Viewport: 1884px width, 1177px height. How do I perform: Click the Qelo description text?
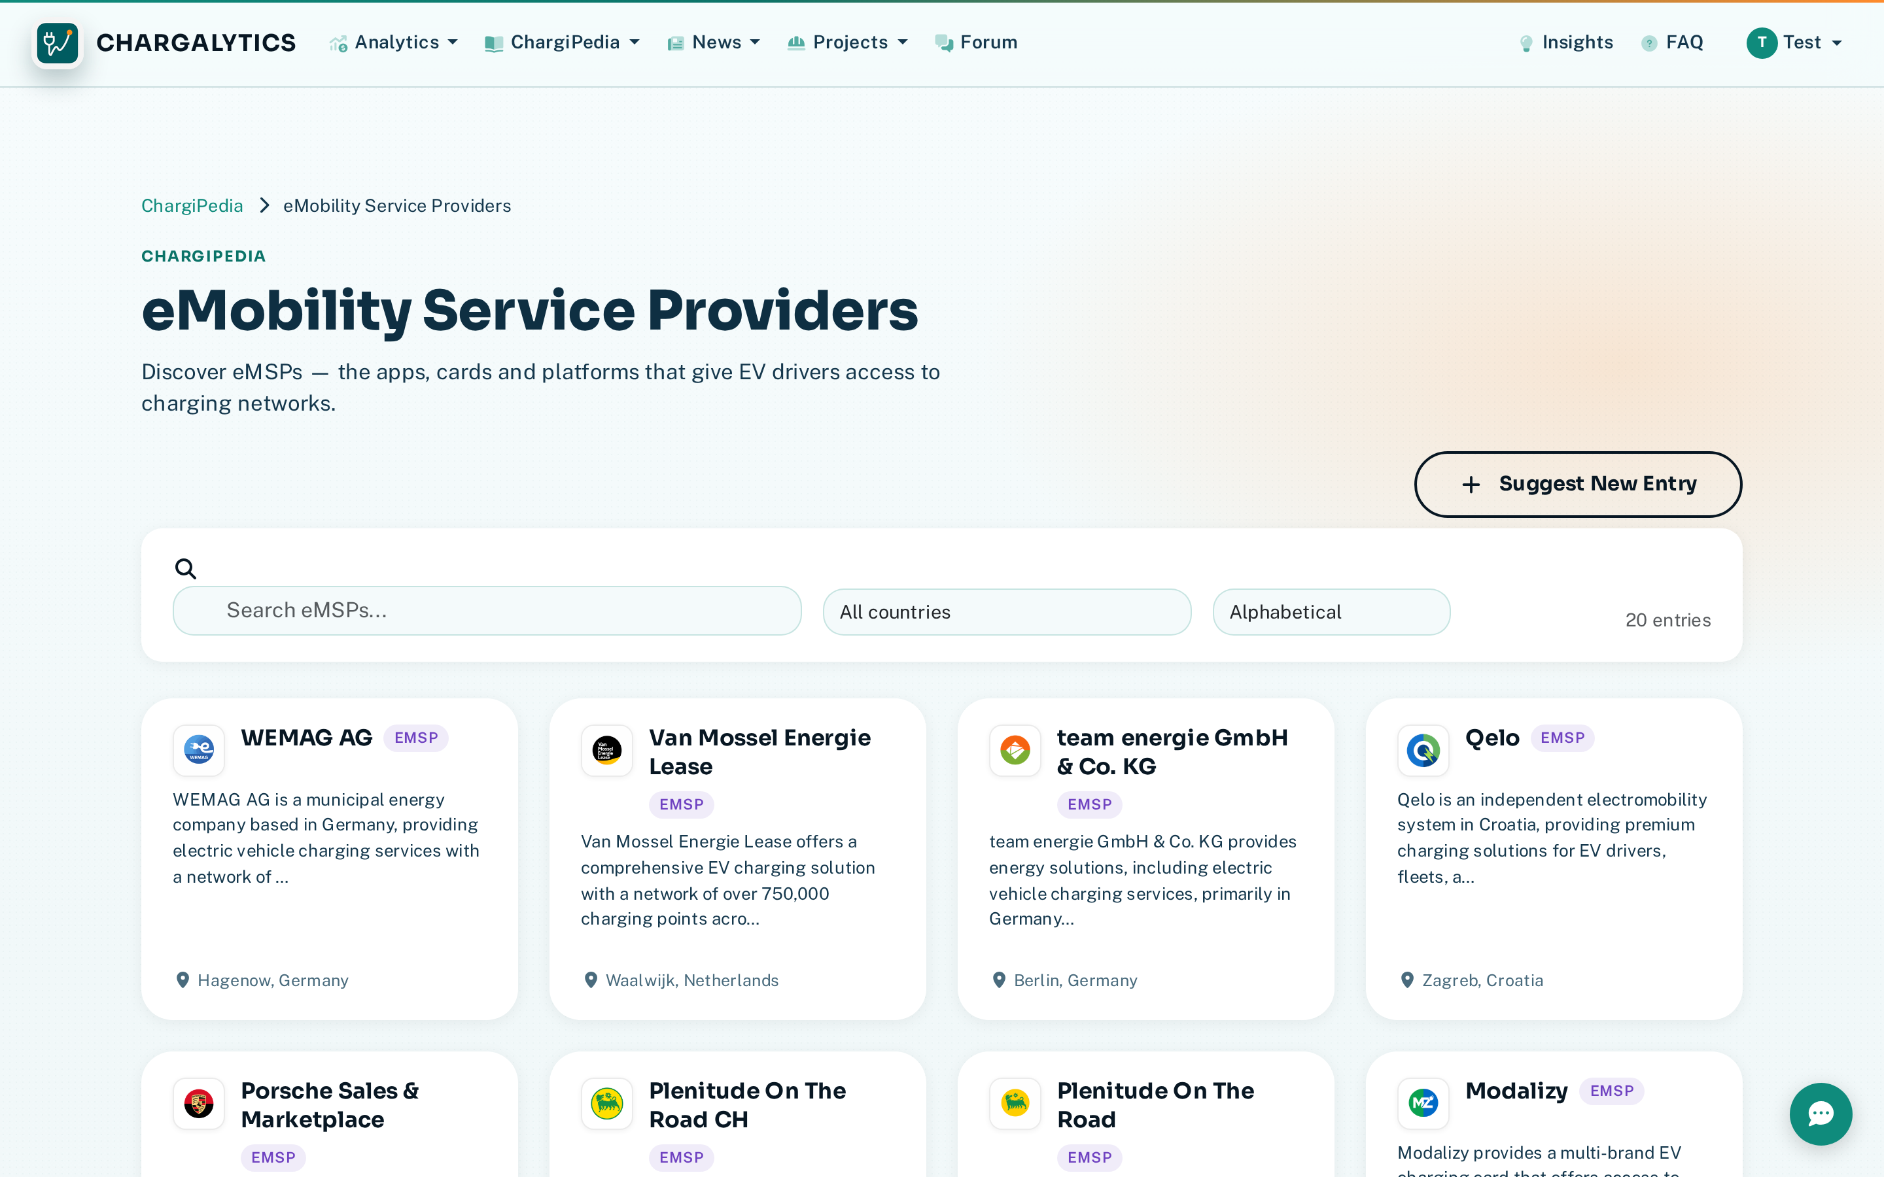coord(1552,838)
